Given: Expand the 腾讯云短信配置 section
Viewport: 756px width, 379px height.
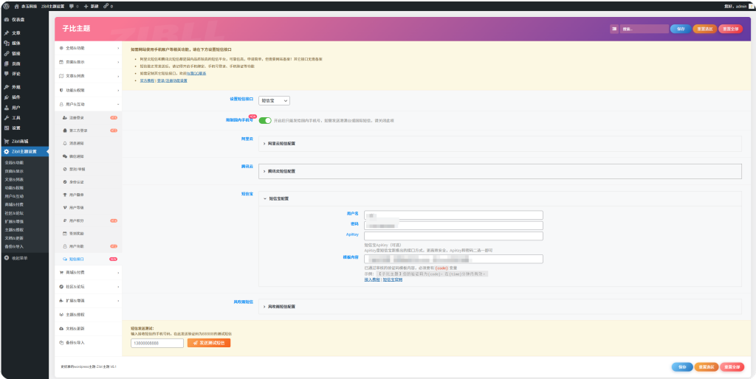Looking at the screenshot, I should (x=281, y=171).
